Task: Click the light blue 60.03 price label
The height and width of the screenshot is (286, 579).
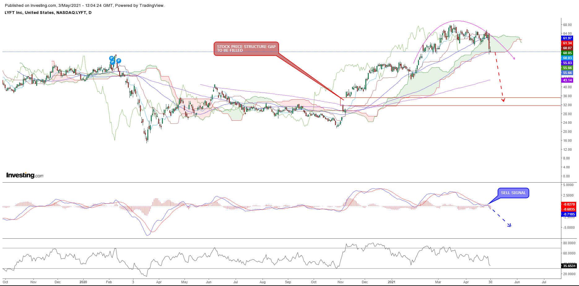Action: [x=567, y=58]
